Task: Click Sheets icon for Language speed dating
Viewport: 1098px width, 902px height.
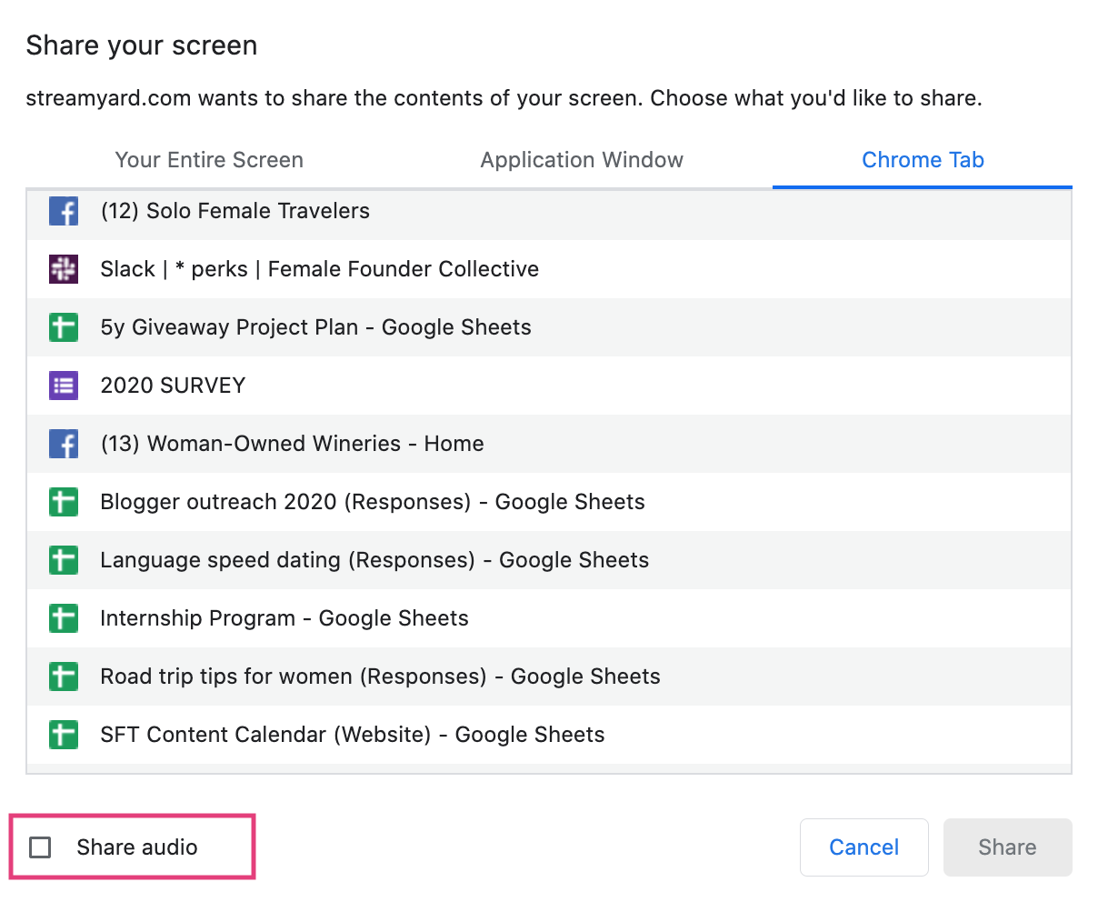Action: click(64, 560)
